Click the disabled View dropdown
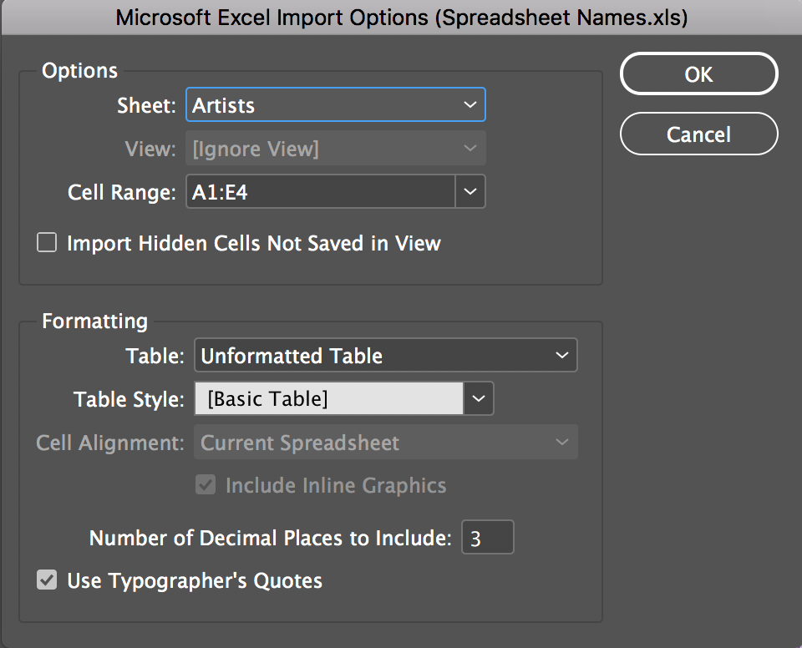 coord(335,149)
